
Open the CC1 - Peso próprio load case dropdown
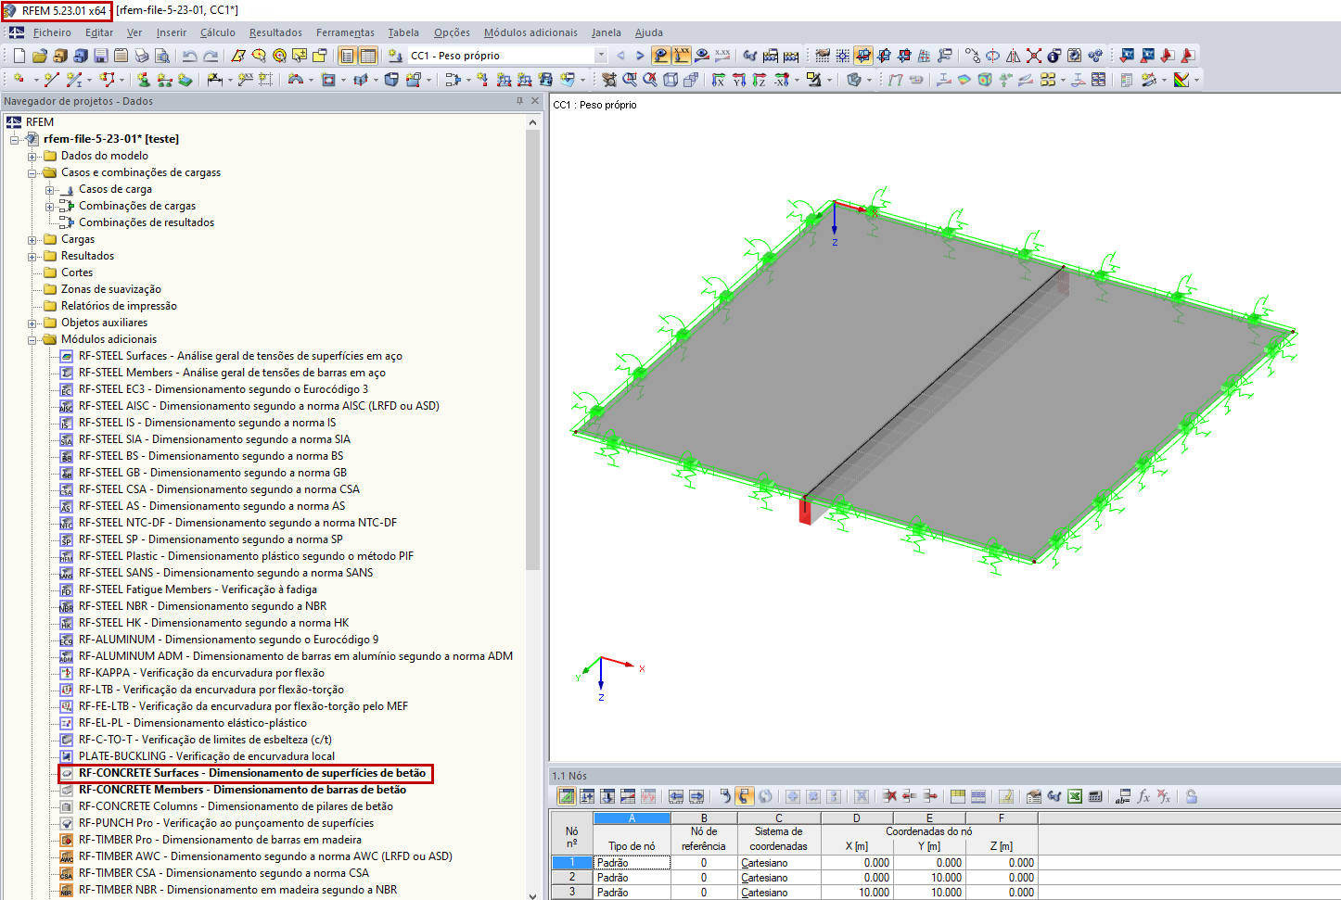[599, 55]
